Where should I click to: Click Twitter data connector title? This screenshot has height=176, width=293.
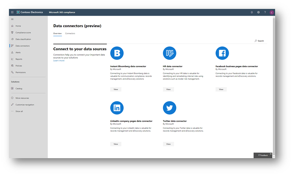pos(175,121)
